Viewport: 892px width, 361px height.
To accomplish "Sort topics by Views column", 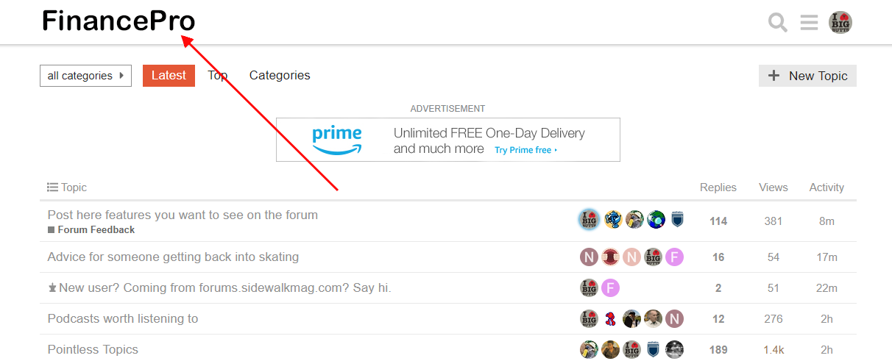I will click(x=773, y=187).
